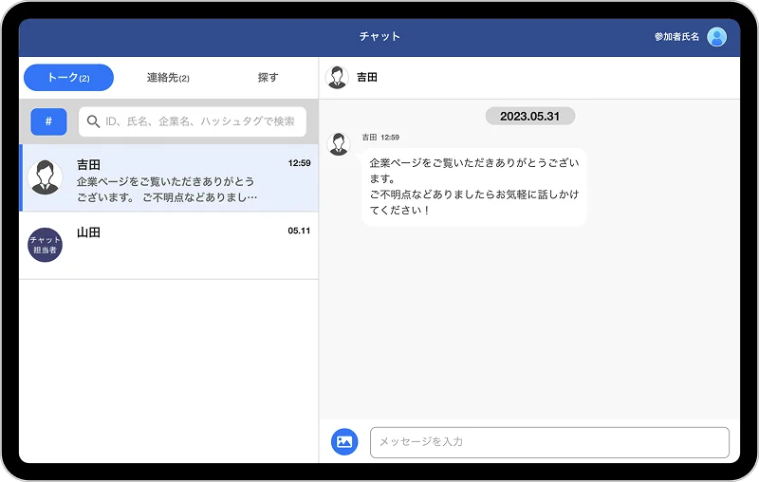Switch to the 連絡先(2) tab

168,78
